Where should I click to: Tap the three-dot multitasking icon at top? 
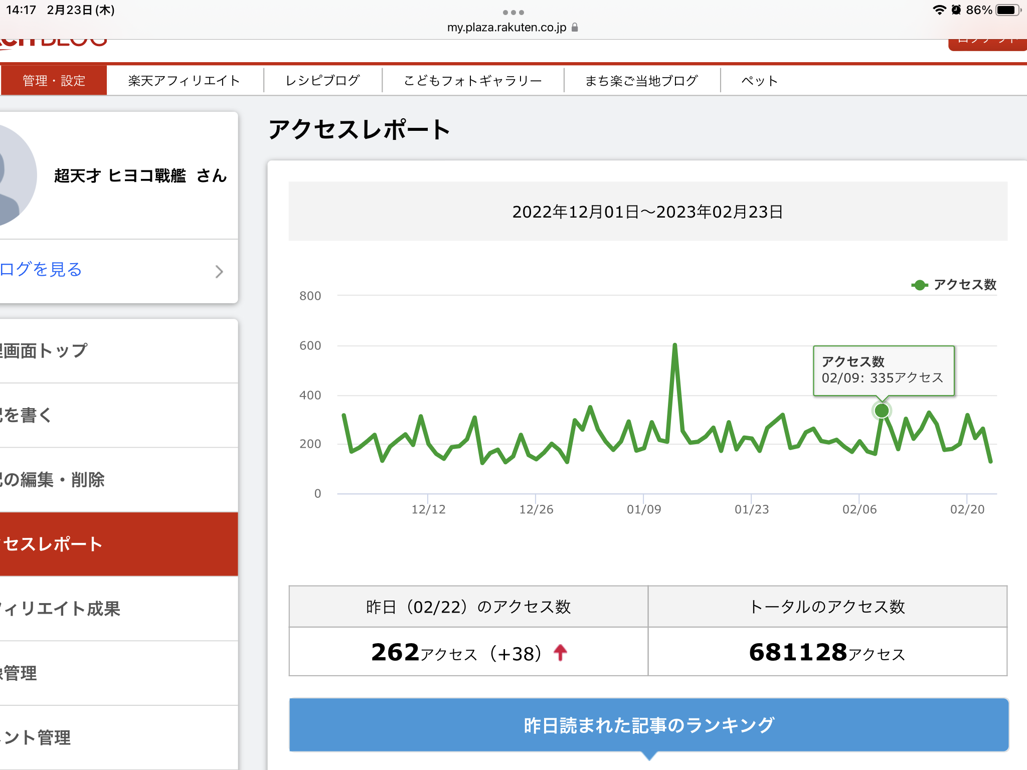(x=513, y=13)
